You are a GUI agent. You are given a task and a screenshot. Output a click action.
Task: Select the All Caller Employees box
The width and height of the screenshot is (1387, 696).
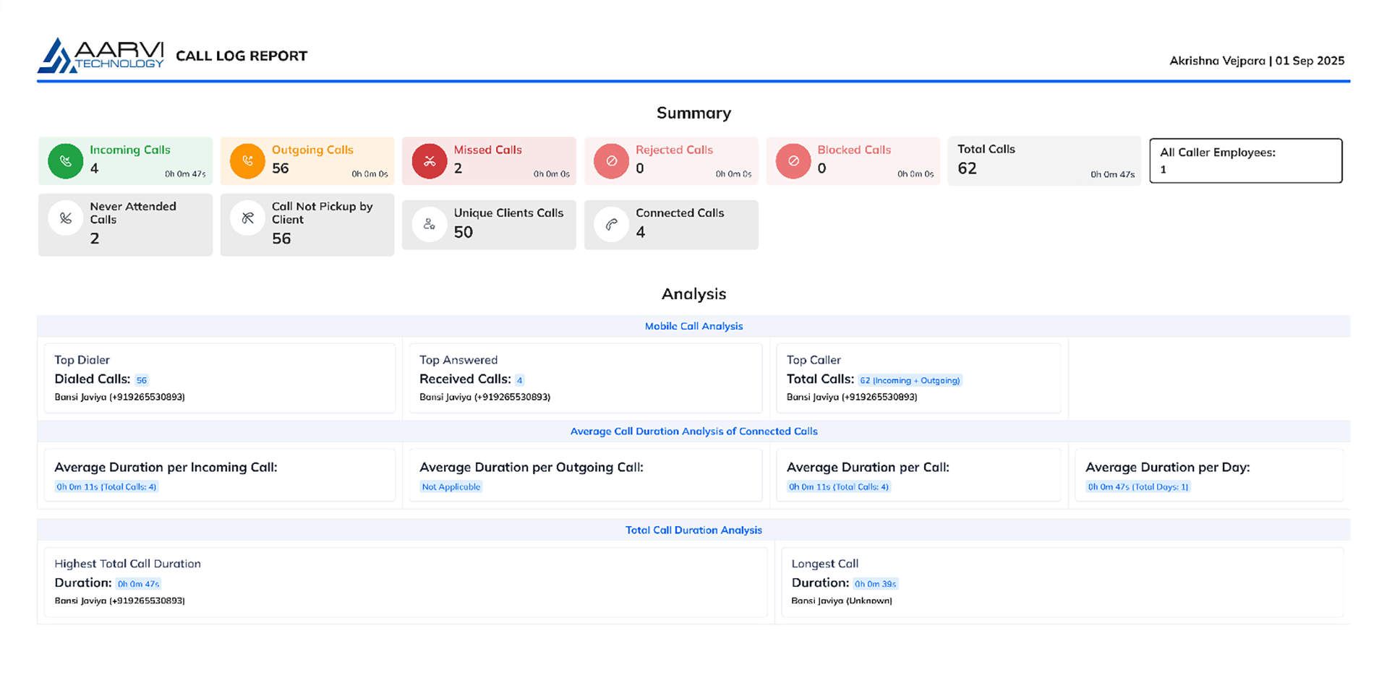[1245, 160]
